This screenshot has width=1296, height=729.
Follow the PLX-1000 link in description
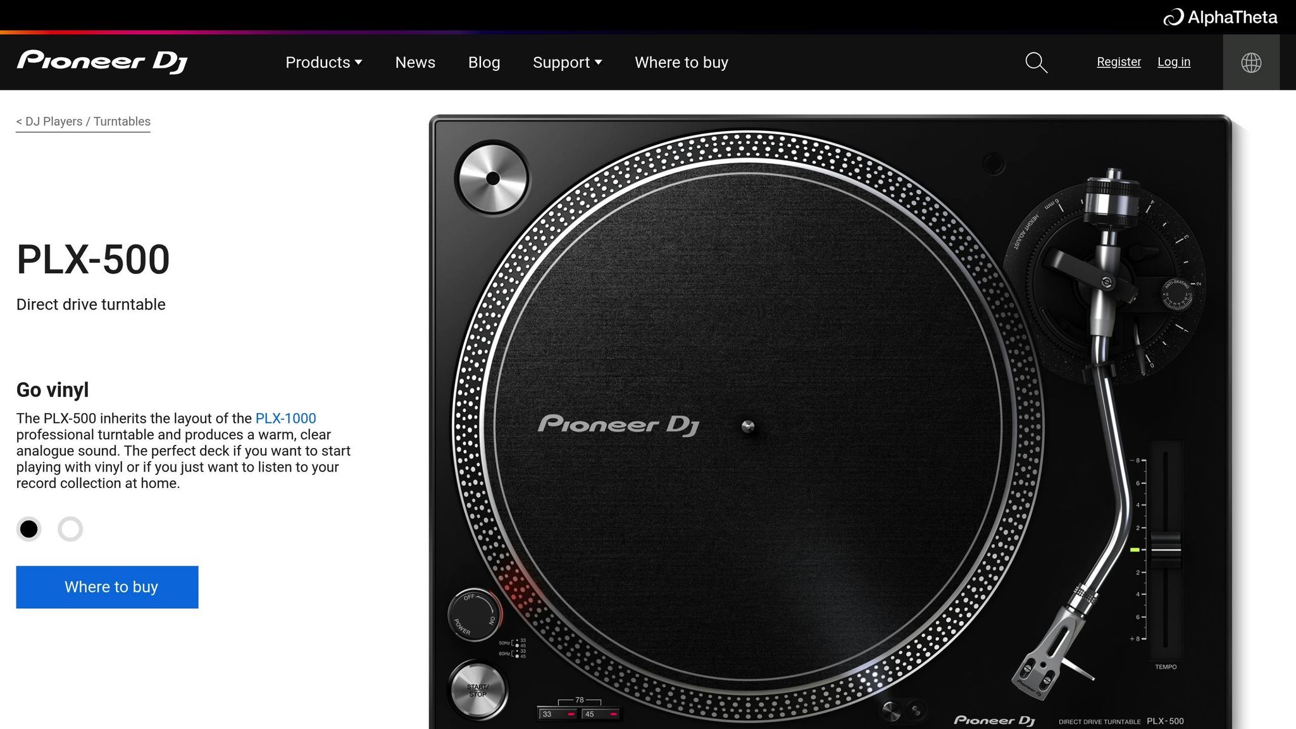[x=285, y=418]
